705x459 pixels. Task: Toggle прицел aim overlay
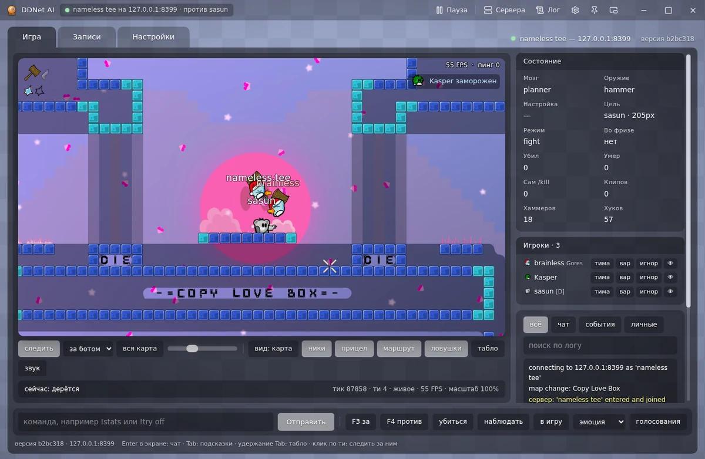tap(354, 349)
